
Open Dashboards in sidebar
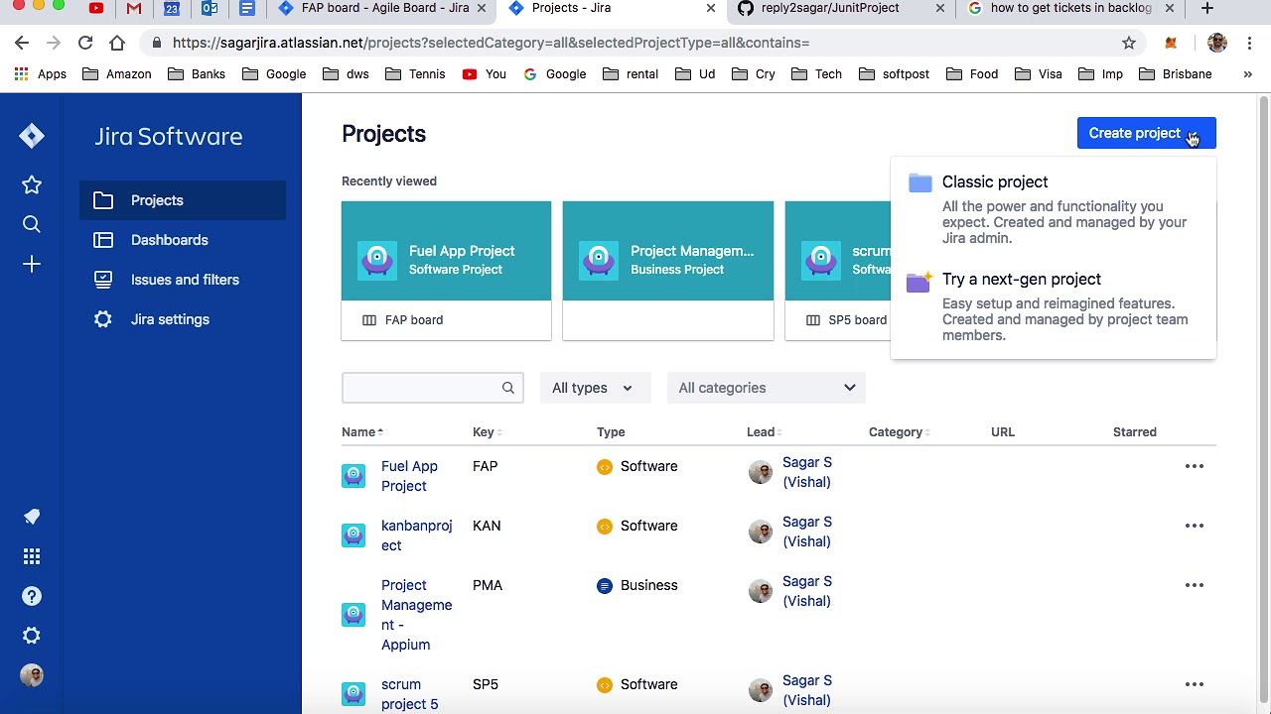point(183,240)
